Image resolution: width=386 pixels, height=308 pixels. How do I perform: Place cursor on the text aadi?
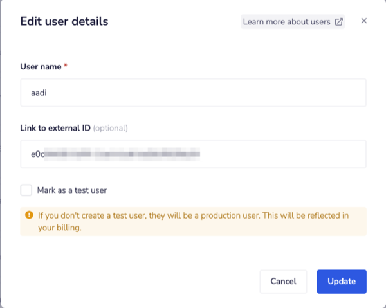point(40,93)
